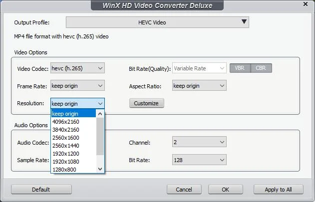Select keep origin in the resolution list
The height and width of the screenshot is (202, 315).
coord(74,114)
